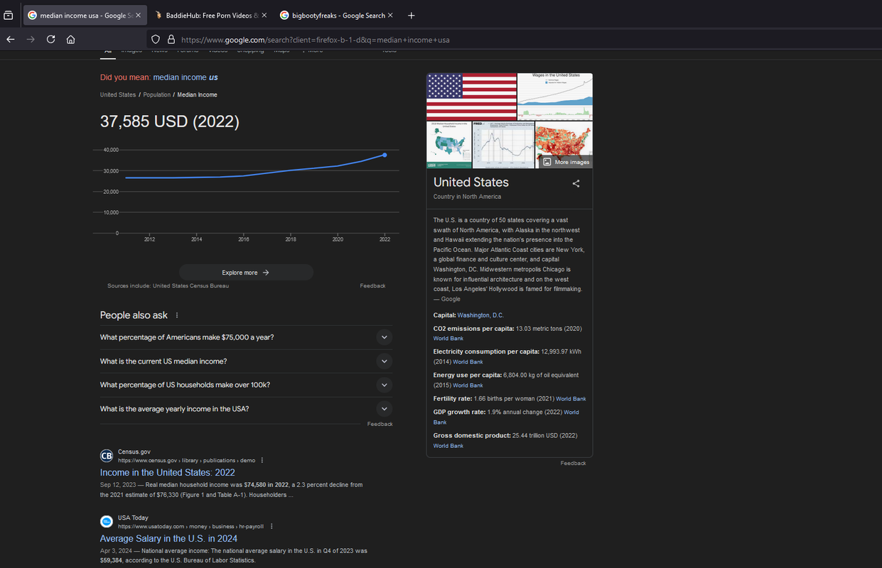Click the 'Sources include: United States Census Bureau' text
This screenshot has height=568, width=882.
point(168,285)
